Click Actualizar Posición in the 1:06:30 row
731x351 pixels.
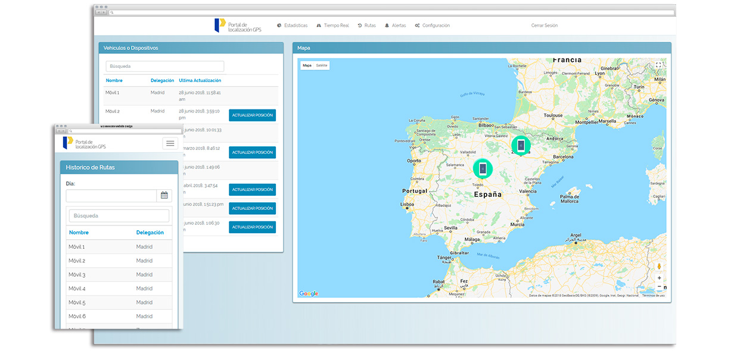tap(252, 227)
